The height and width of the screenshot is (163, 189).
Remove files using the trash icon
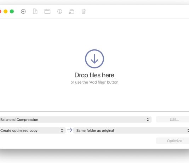point(84,11)
